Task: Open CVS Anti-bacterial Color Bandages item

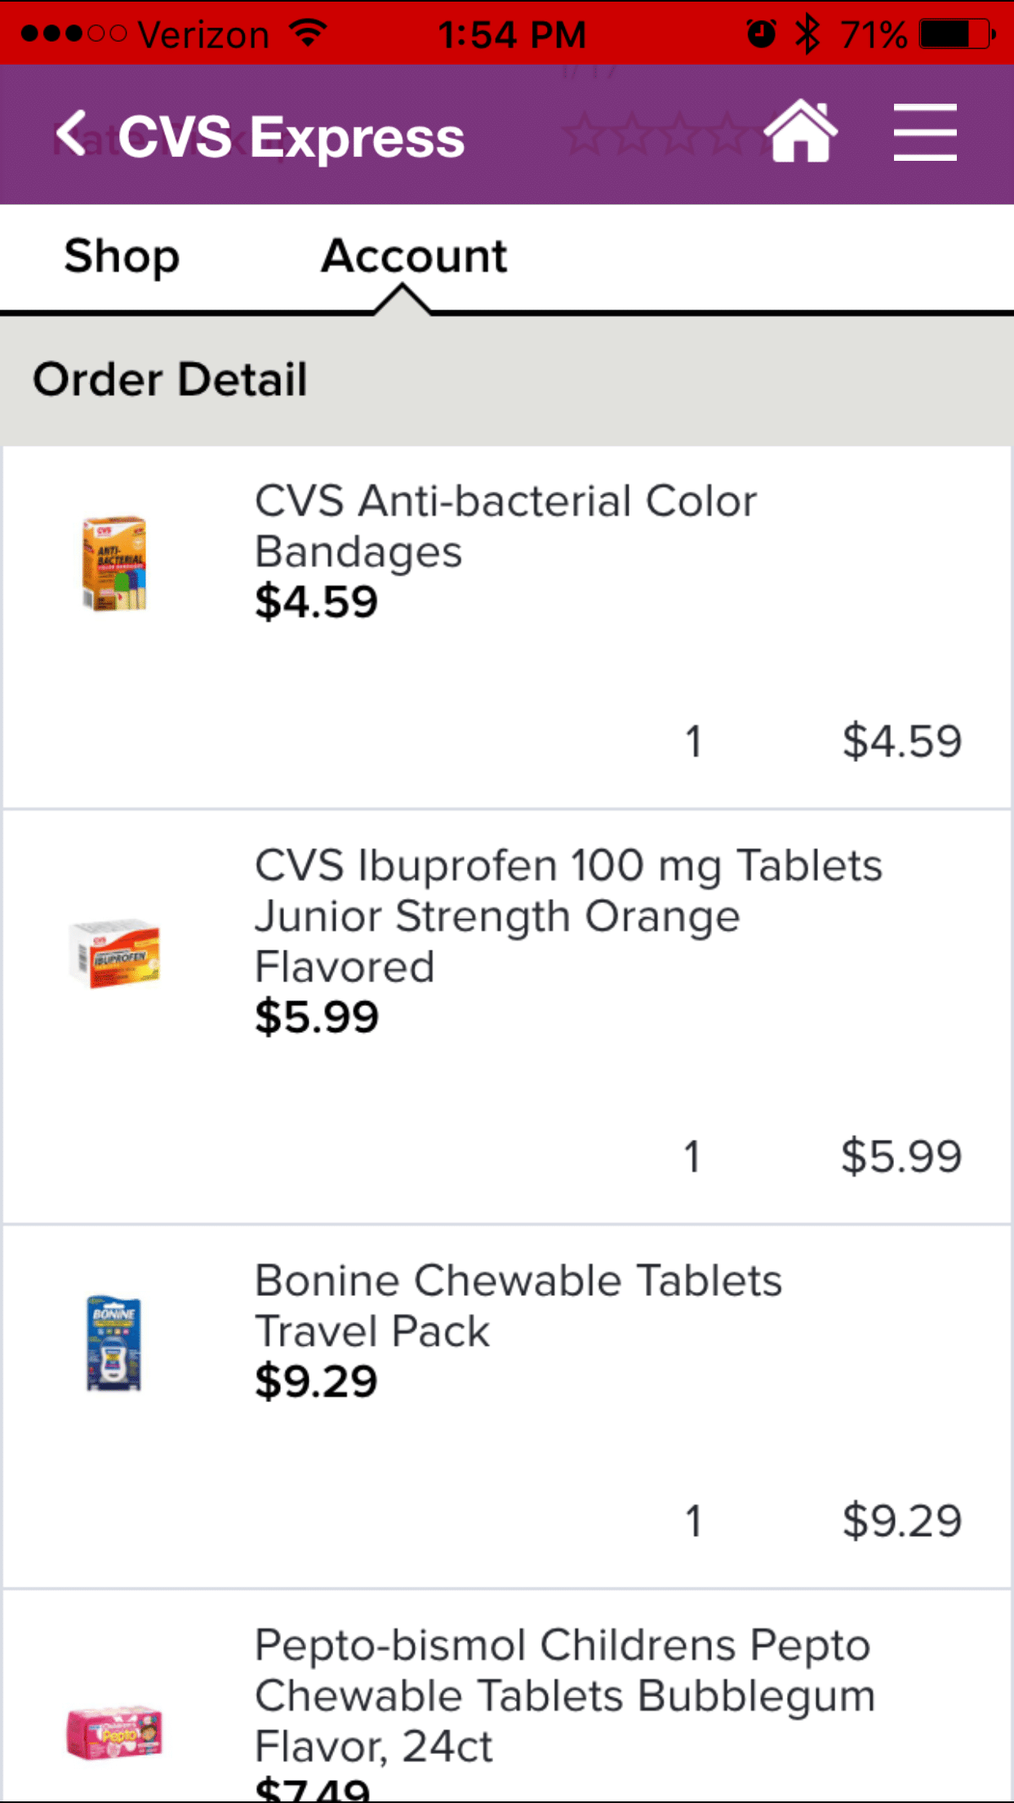Action: point(505,526)
